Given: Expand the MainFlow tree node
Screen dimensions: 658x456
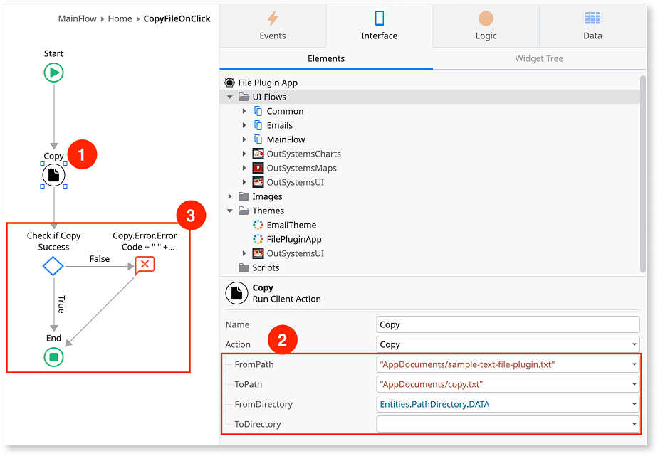Looking at the screenshot, I should (244, 139).
